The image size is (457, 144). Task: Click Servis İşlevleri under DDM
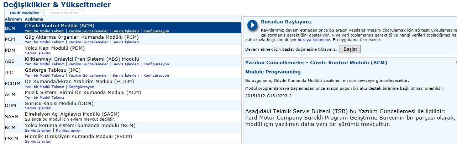coord(38,108)
